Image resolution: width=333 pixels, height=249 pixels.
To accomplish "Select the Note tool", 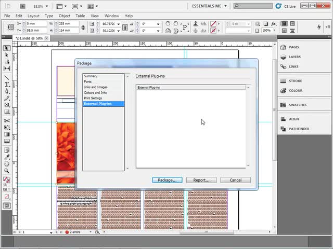I will pos(7,150).
